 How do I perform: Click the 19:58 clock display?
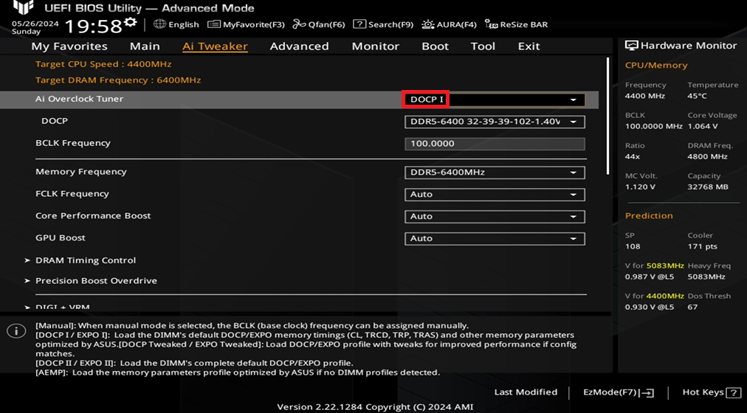point(94,26)
